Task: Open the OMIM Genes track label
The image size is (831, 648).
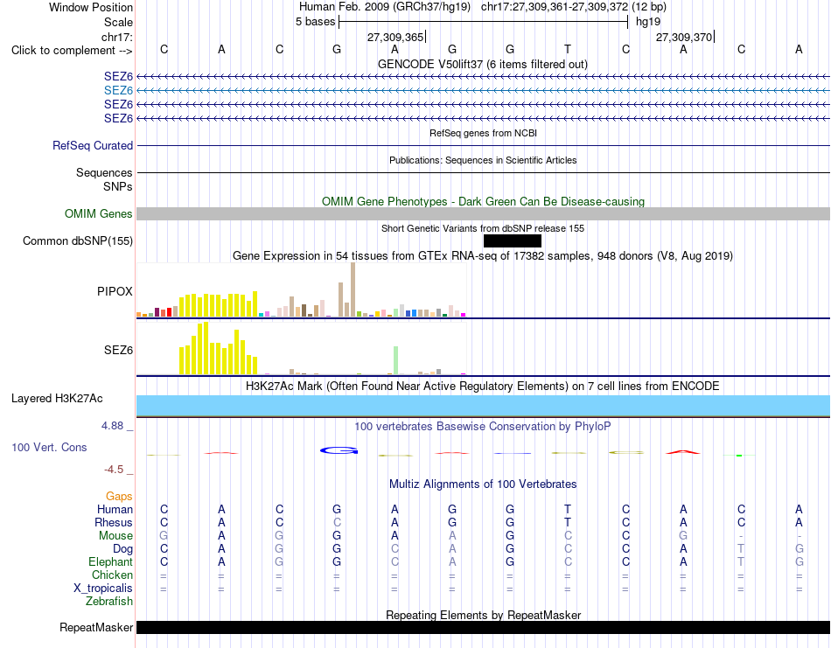Action: coord(99,213)
